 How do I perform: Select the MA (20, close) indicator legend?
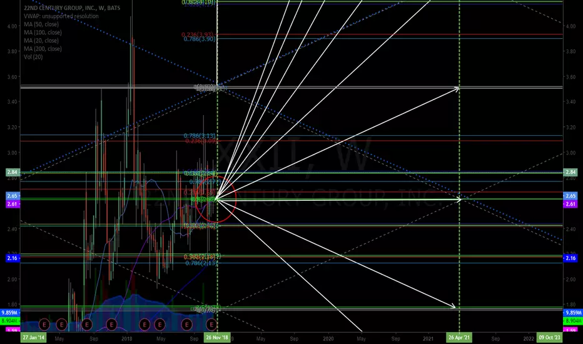41,41
